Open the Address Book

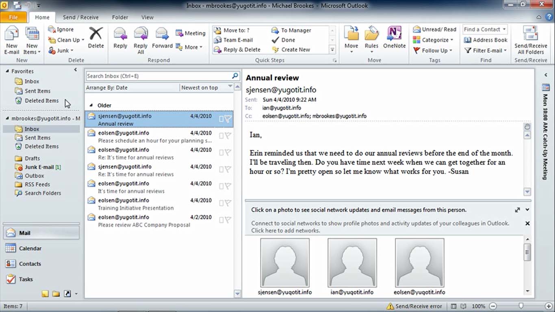click(x=486, y=40)
